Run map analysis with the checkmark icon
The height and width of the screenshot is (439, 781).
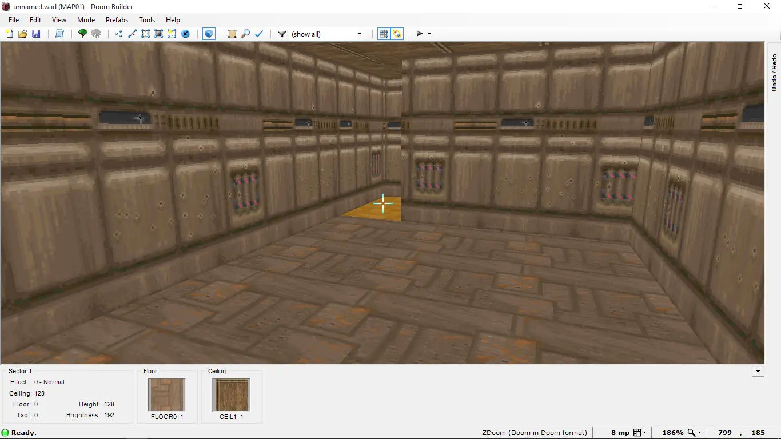click(x=258, y=34)
